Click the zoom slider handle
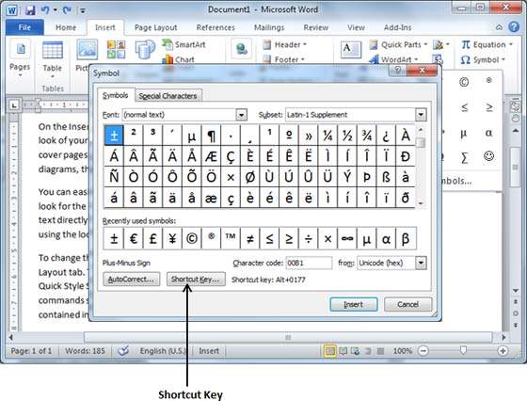The height and width of the screenshot is (401, 527). click(463, 351)
